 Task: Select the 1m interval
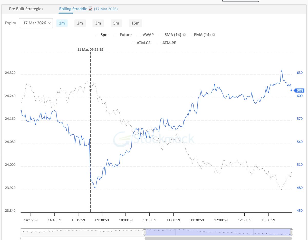[x=62, y=23]
